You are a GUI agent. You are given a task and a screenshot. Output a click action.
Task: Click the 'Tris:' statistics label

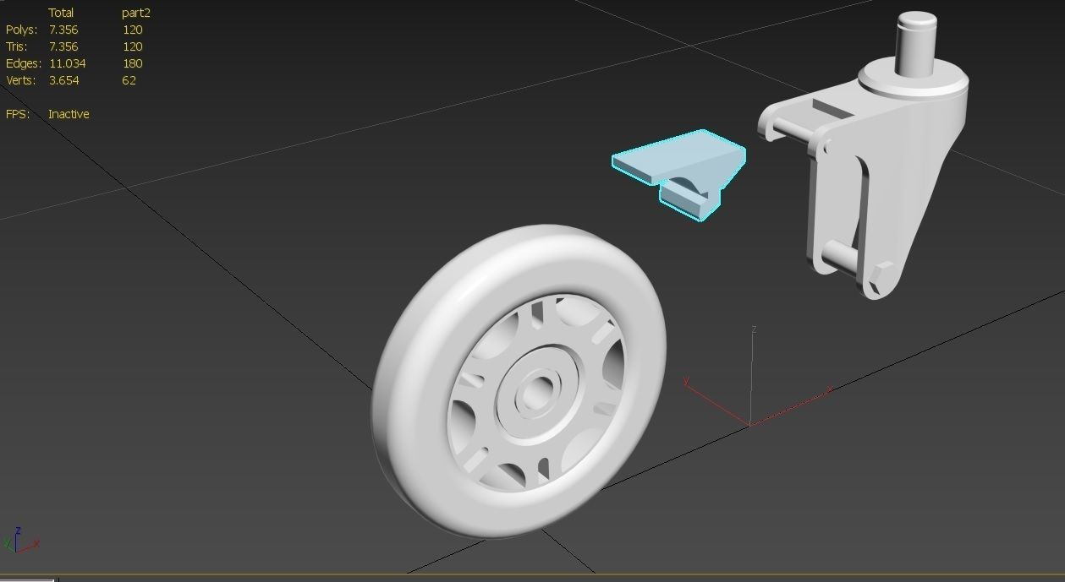coord(19,46)
